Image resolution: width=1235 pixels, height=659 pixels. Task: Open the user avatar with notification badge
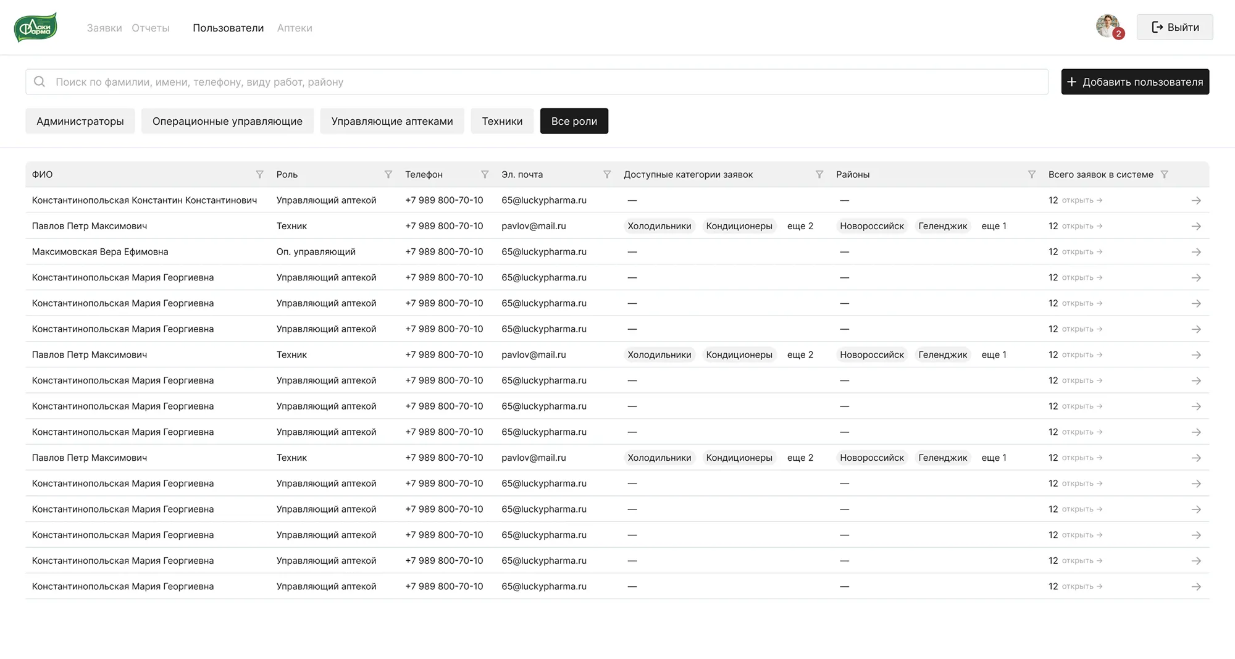[1108, 27]
